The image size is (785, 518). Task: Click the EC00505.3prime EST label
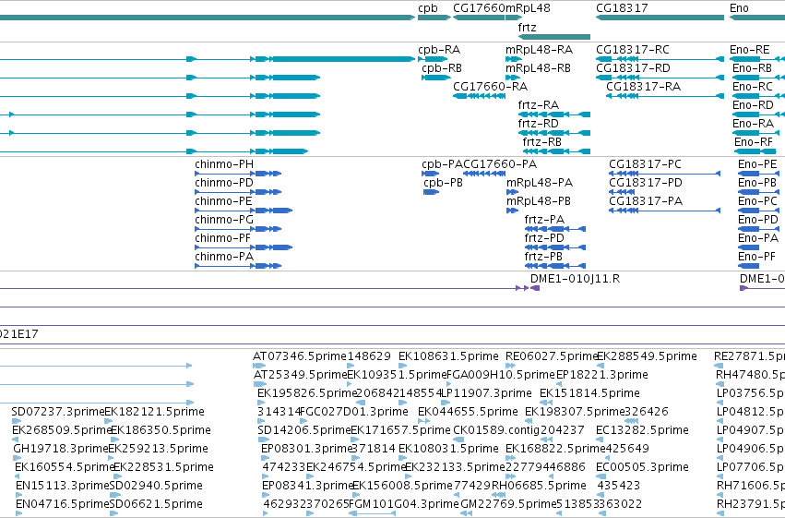tap(642, 467)
